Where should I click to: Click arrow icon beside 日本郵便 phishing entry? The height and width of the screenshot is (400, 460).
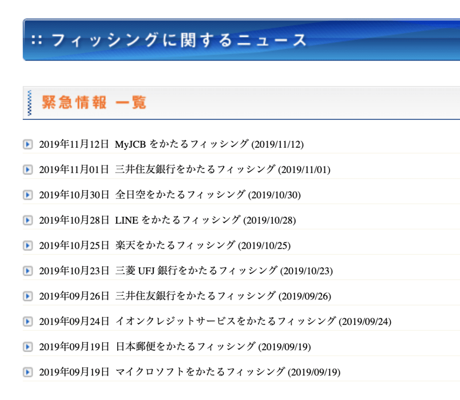click(x=28, y=347)
